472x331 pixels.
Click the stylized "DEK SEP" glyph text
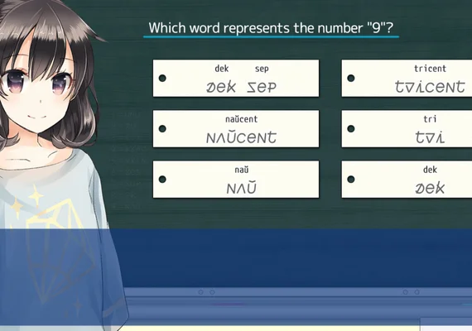click(x=241, y=87)
